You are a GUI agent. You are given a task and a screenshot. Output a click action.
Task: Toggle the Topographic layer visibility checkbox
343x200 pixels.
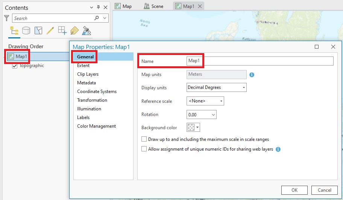[15, 66]
